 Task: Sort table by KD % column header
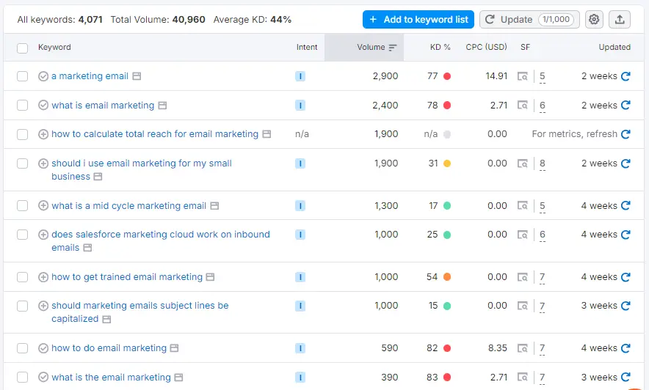tap(440, 48)
